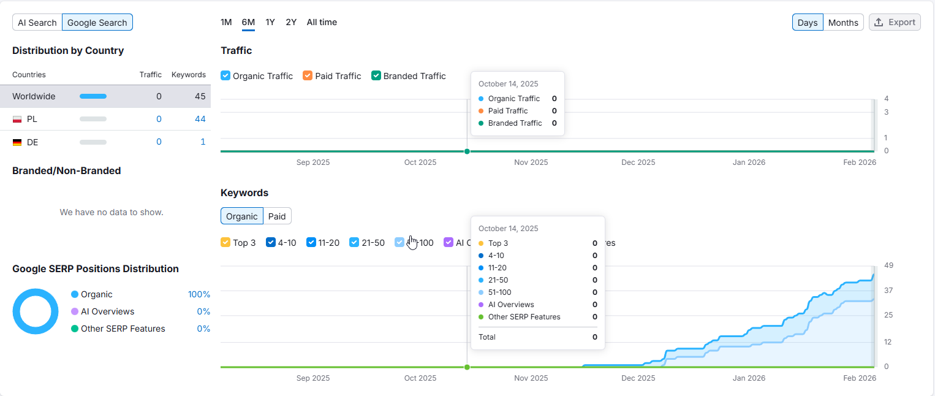
Task: Click the Poland flag icon in country list
Action: 17,119
